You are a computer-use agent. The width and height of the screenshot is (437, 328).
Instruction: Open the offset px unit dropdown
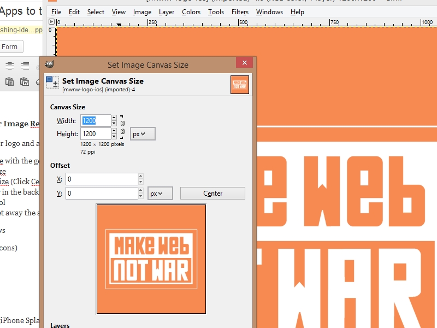click(160, 194)
